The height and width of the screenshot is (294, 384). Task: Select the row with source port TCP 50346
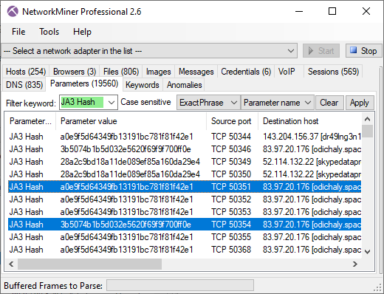click(185, 149)
